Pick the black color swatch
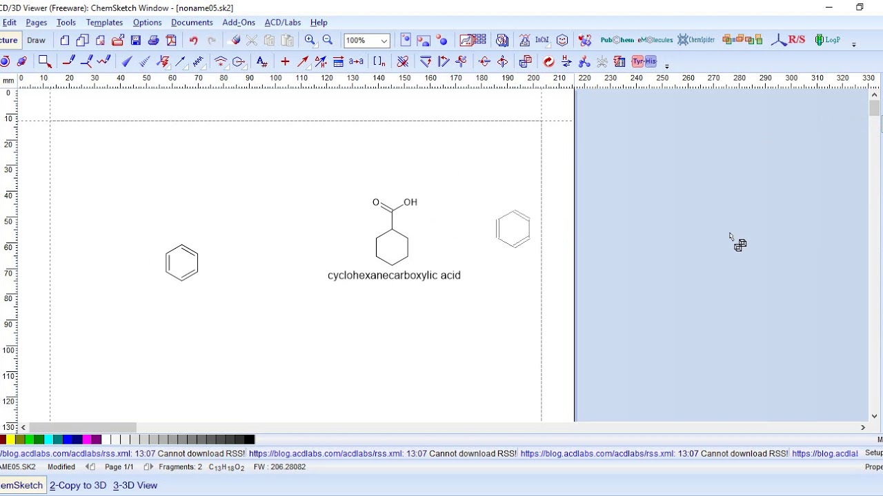This screenshot has height=496, width=883. point(249,440)
